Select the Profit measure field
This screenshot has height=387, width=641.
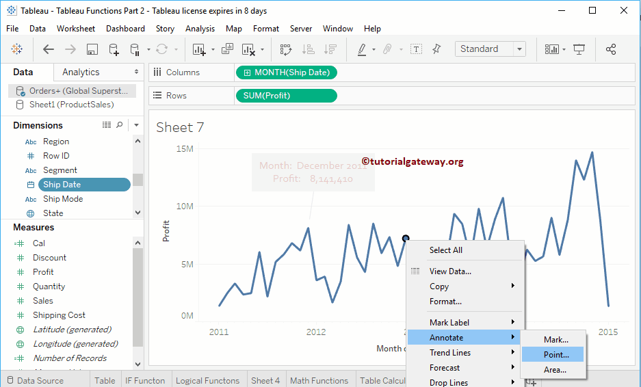43,272
